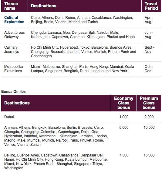Click the 15,000 premium bonus value
This screenshot has width=162, height=172.
click(x=149, y=155)
